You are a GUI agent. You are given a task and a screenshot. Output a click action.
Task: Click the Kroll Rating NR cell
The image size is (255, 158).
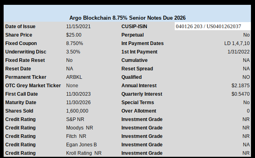[84, 153]
